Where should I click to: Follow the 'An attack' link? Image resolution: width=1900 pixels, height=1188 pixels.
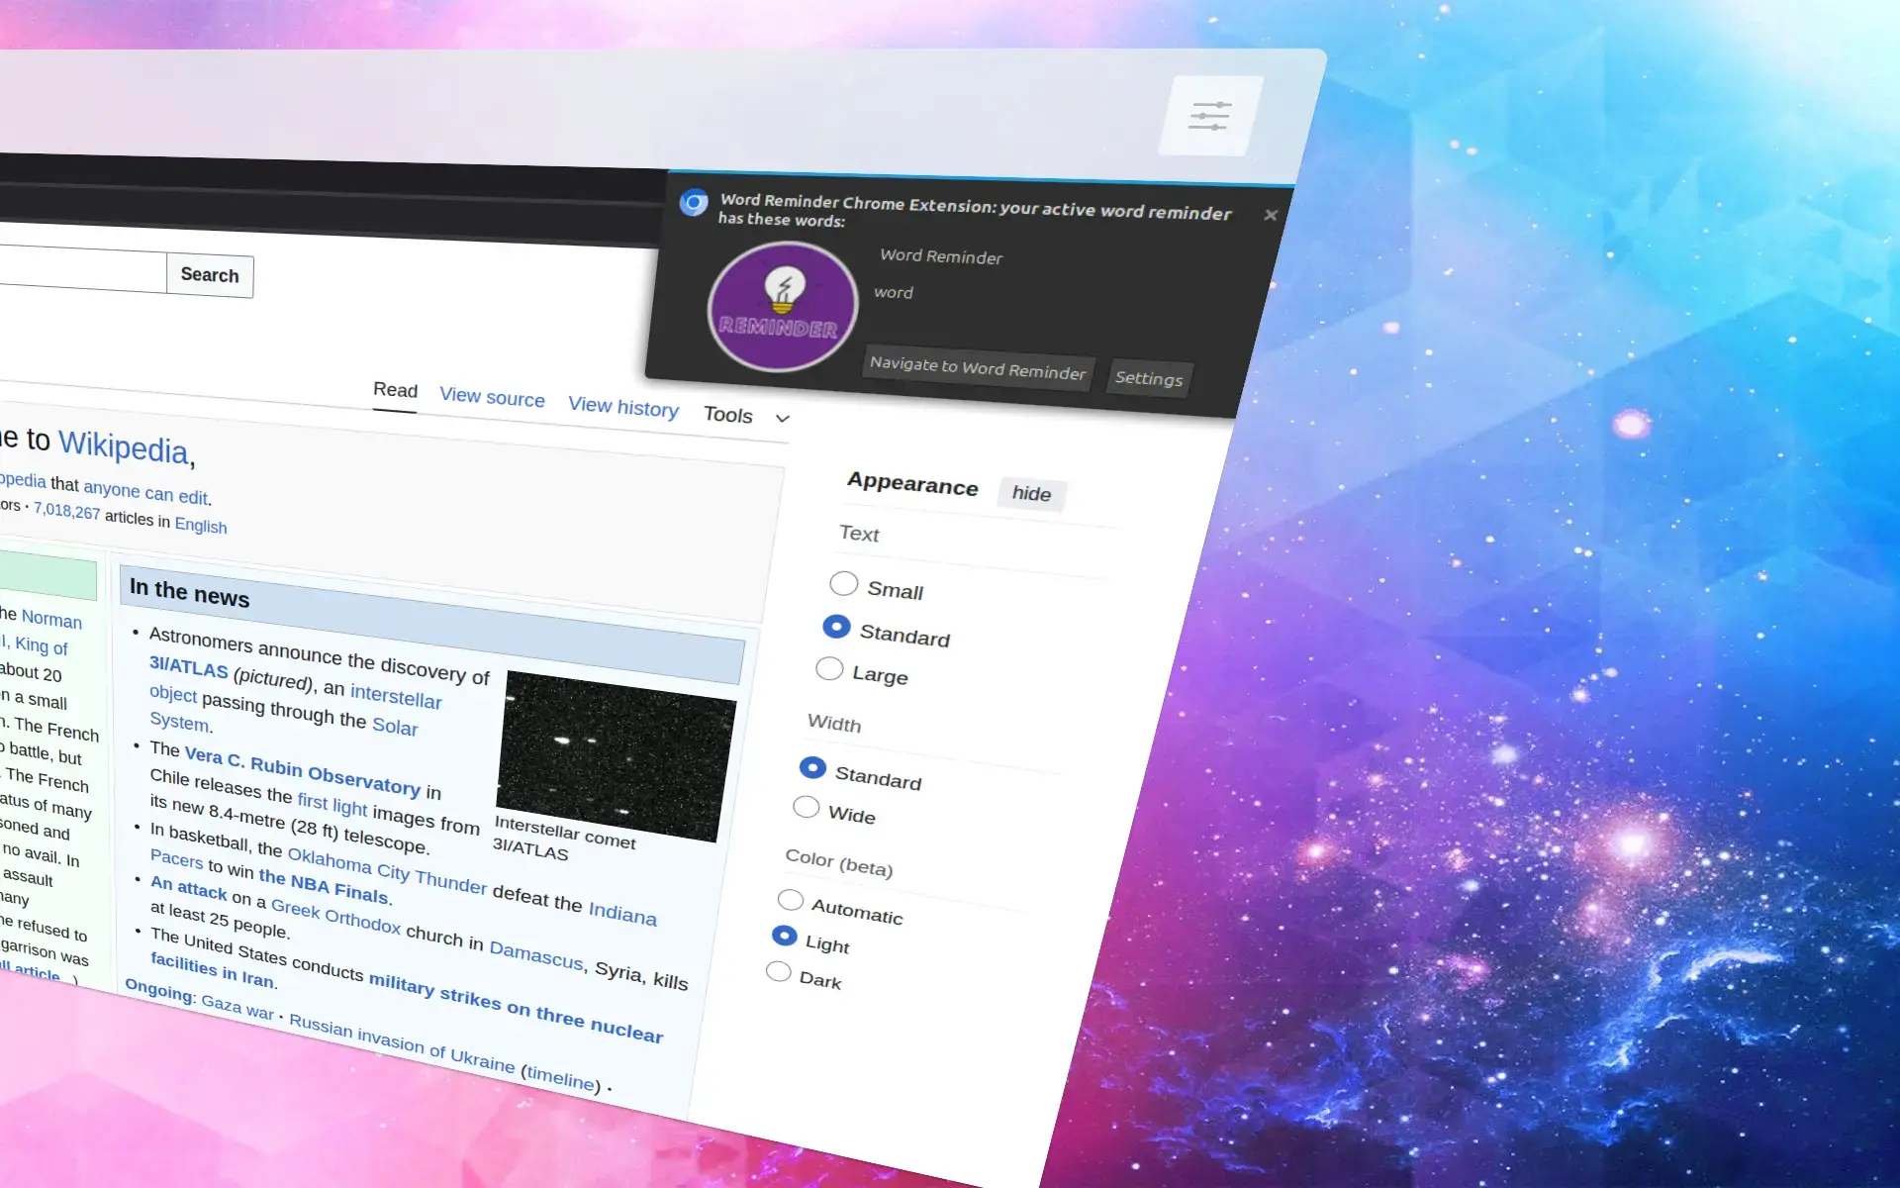189,887
